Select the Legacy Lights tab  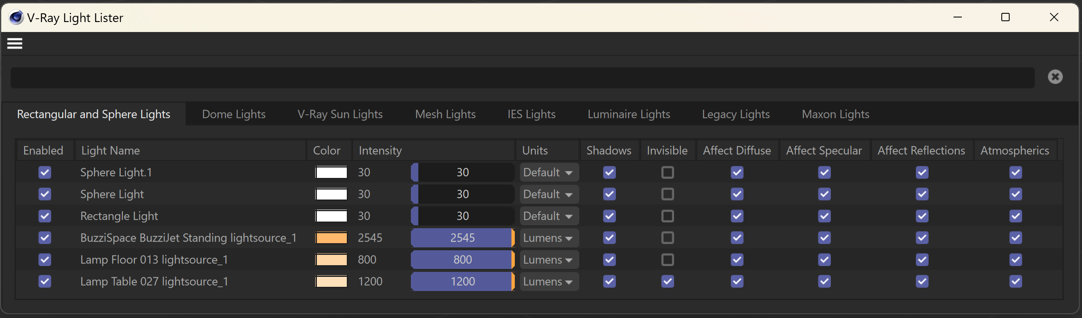coord(736,114)
